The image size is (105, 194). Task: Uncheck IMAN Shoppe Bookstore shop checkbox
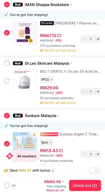click(x=7, y=5)
